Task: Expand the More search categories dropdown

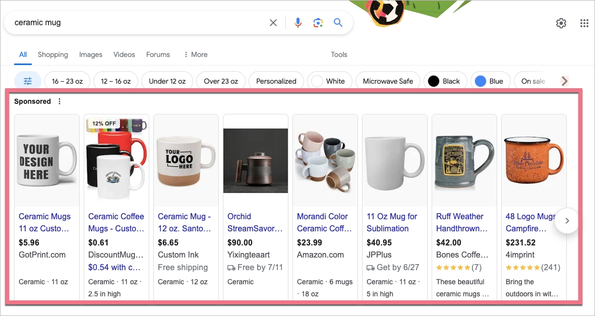Action: 195,54
